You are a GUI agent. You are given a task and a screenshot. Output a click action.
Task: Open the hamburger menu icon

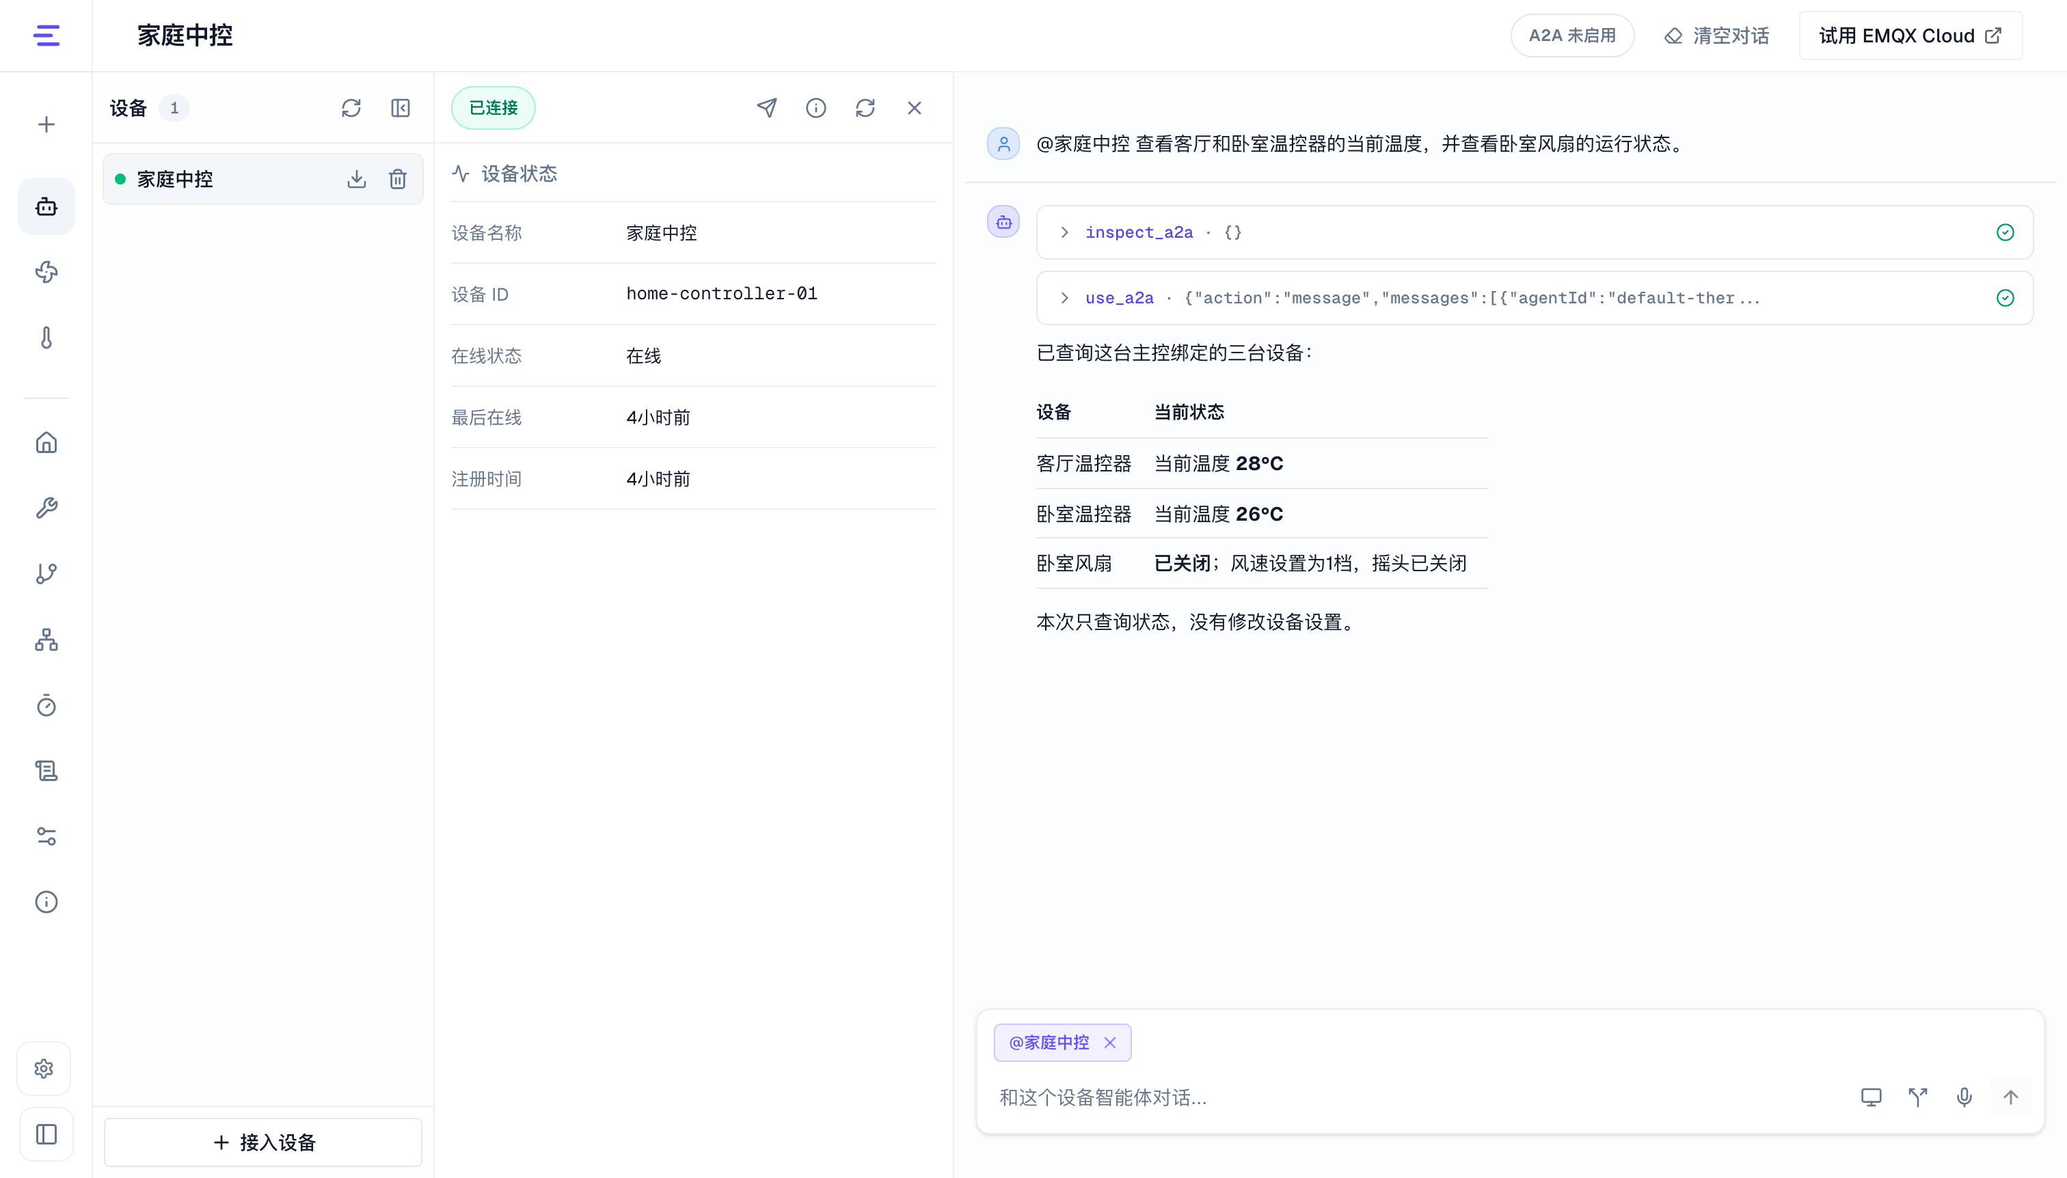[x=46, y=36]
